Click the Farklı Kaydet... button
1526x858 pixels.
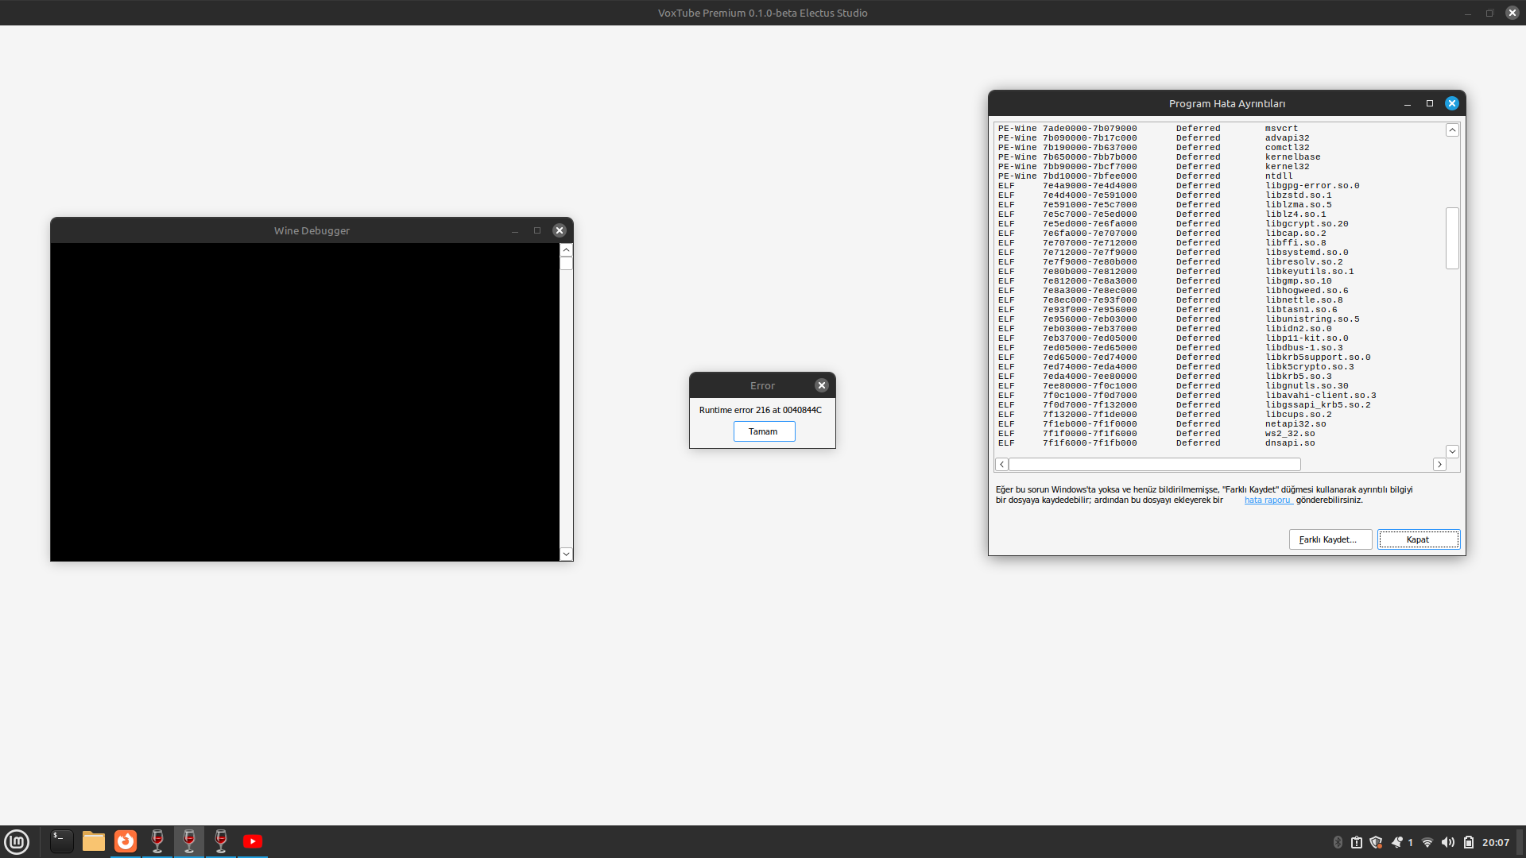(1330, 539)
